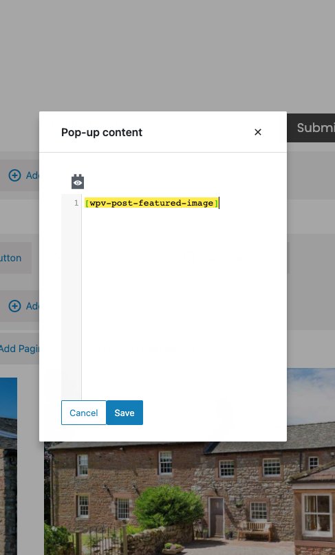Click the opening bracket of the shortcode

coord(87,203)
